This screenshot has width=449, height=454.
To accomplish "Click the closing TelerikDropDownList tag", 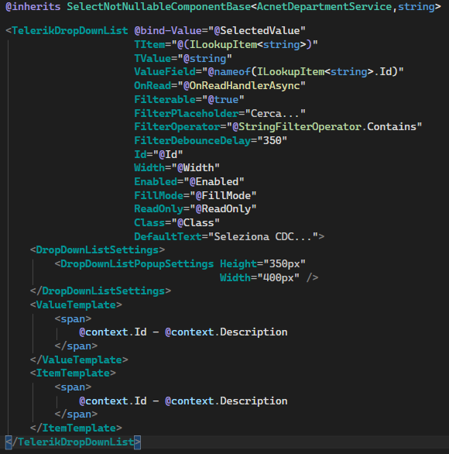I will pos(74,442).
